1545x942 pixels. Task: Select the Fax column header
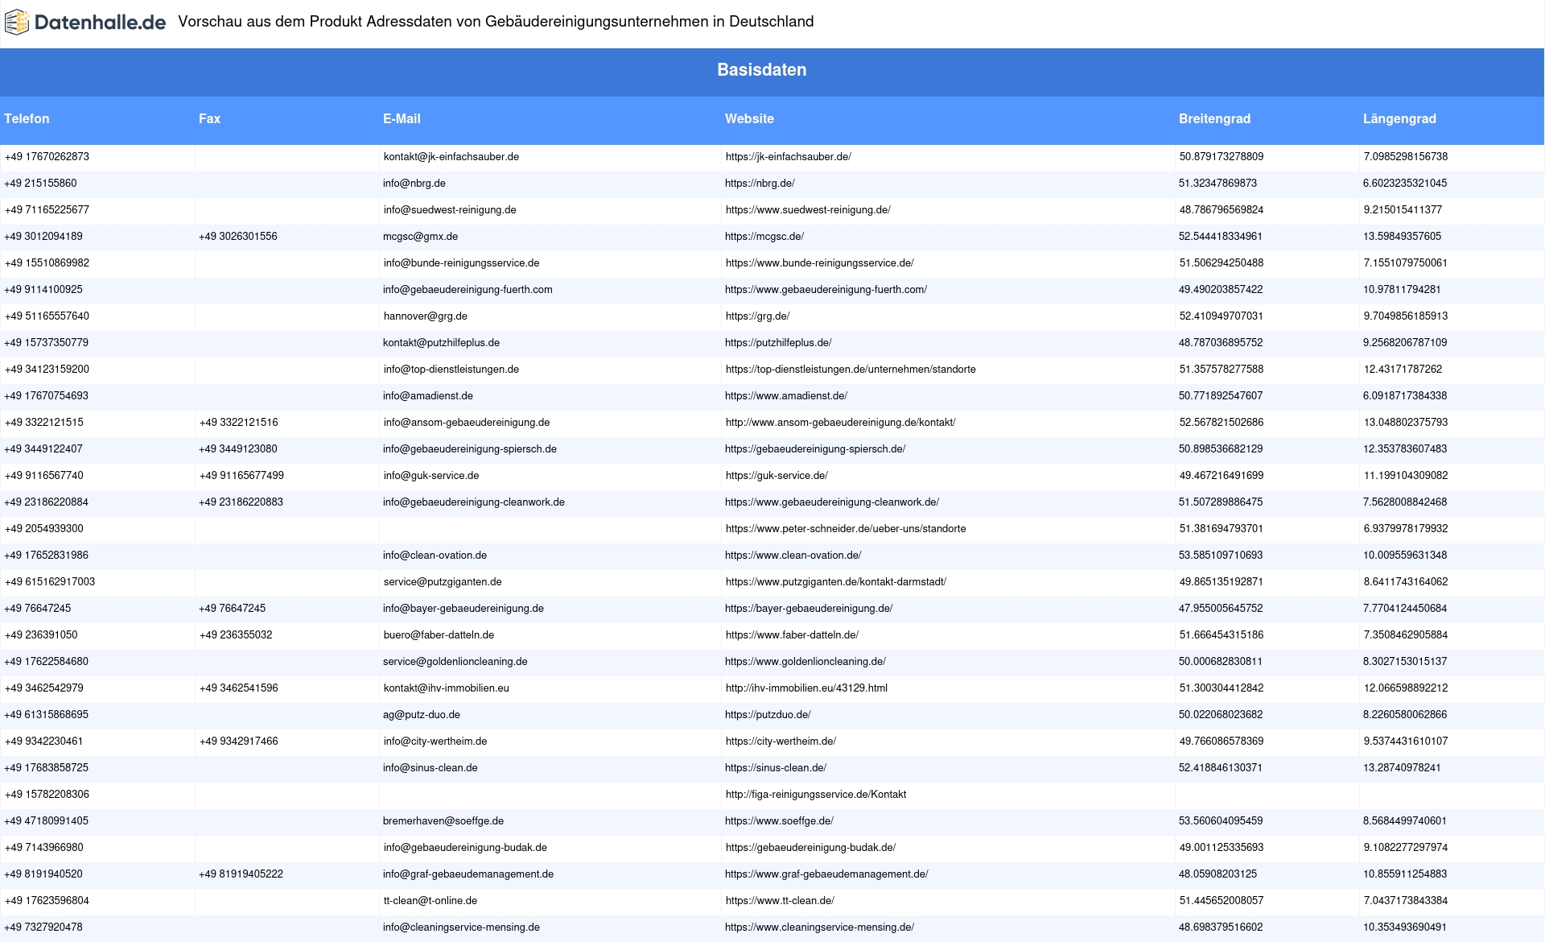[209, 119]
